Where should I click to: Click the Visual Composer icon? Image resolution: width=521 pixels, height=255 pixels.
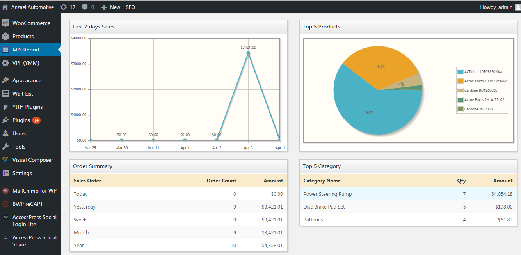click(x=5, y=160)
